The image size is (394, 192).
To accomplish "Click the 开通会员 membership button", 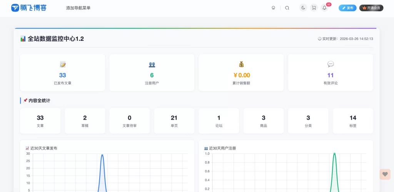I will click(371, 8).
